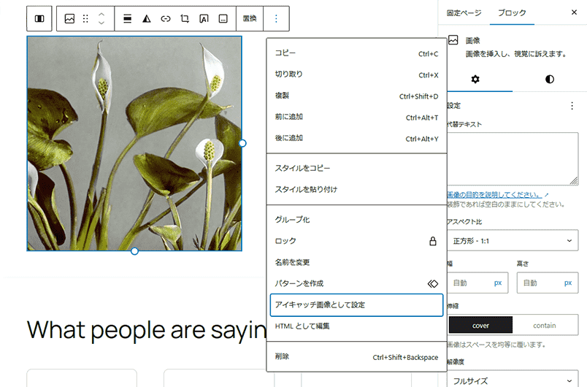Select the cover scale option

480,325
